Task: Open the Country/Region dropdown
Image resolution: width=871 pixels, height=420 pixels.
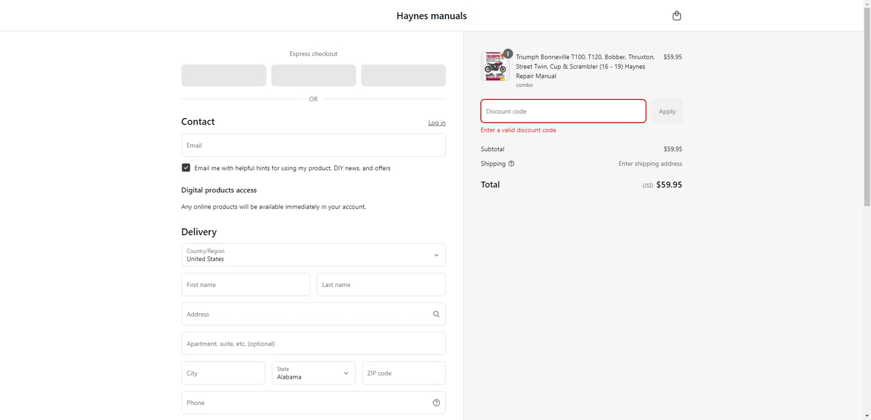Action: pos(314,255)
